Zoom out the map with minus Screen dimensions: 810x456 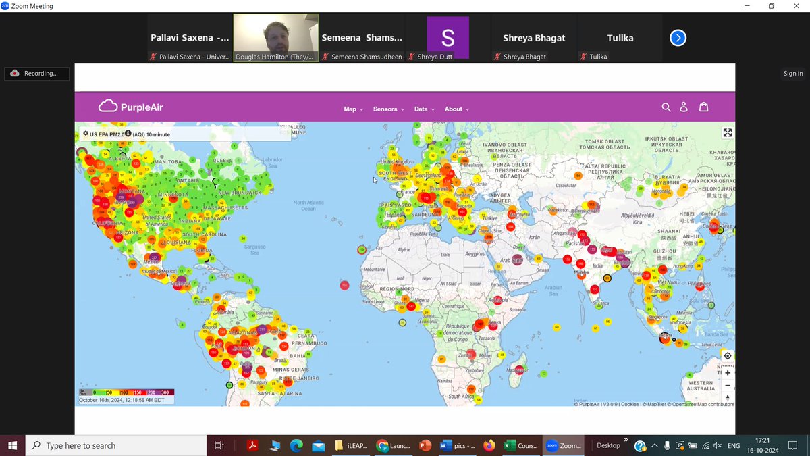[x=727, y=386]
